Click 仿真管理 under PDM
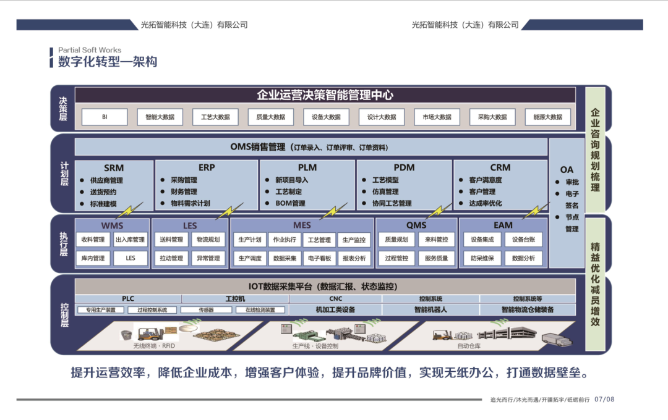Viewport: 668px width, 420px height. pyautogui.click(x=385, y=191)
